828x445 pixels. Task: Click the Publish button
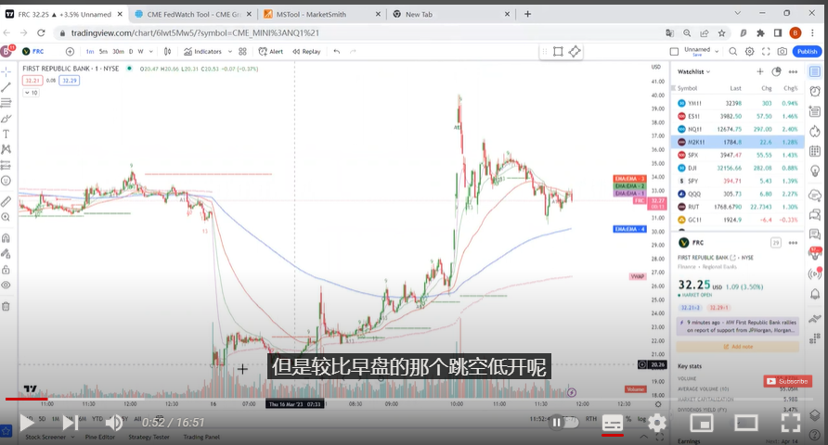pyautogui.click(x=807, y=51)
